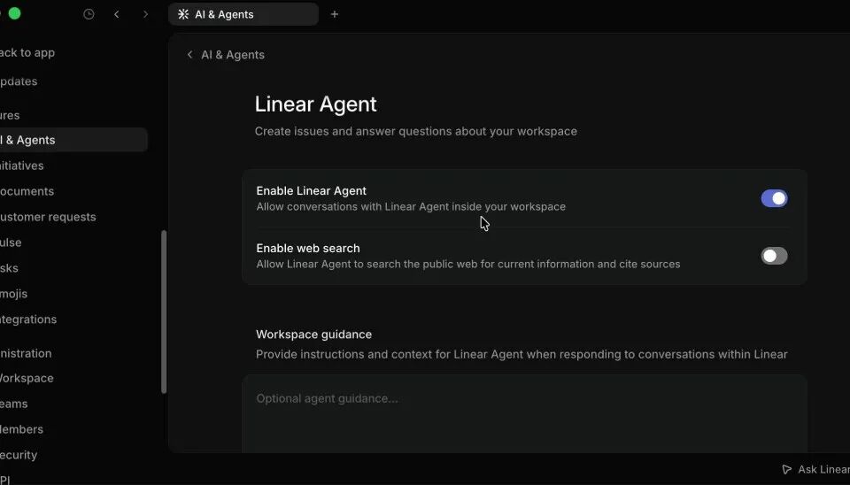
Task: Click the AI & Agents tab sparkle icon
Action: click(183, 15)
